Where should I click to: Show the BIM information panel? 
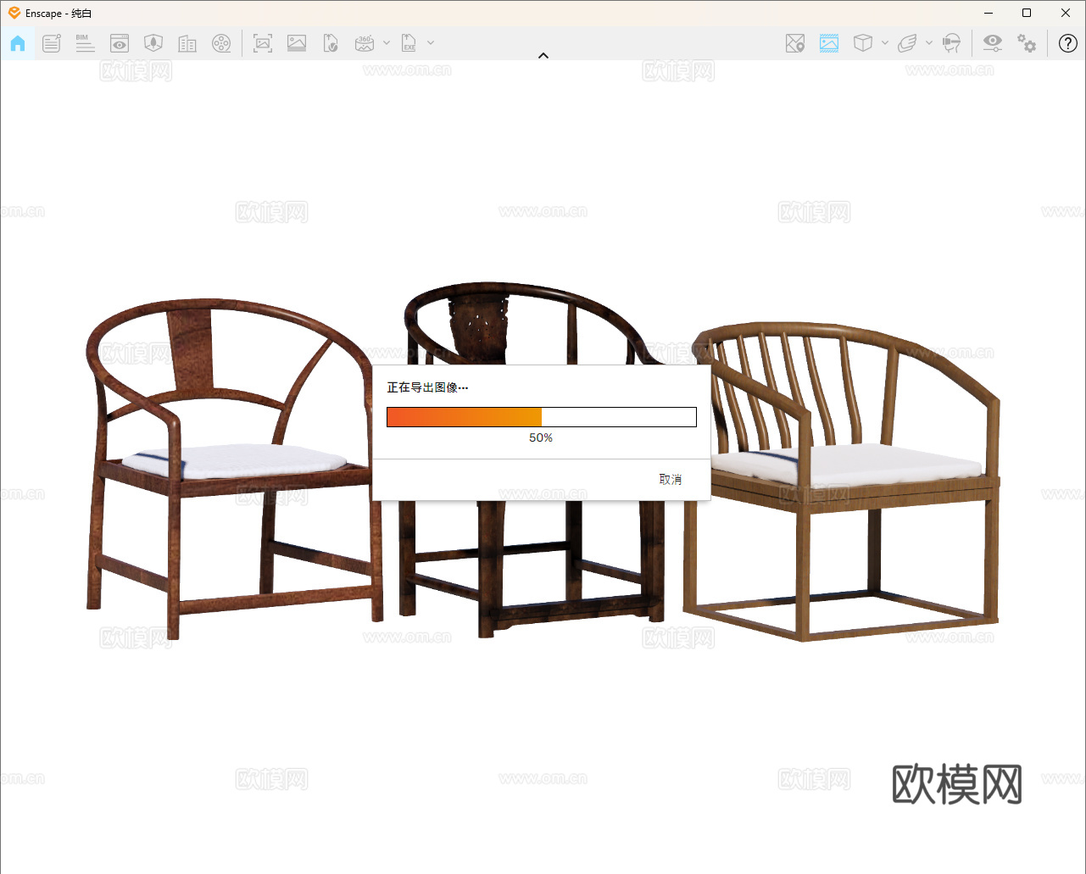pos(85,43)
